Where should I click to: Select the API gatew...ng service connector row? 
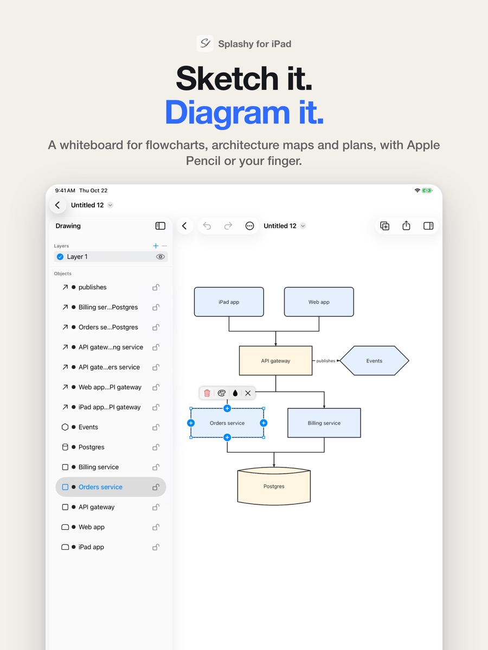point(111,347)
